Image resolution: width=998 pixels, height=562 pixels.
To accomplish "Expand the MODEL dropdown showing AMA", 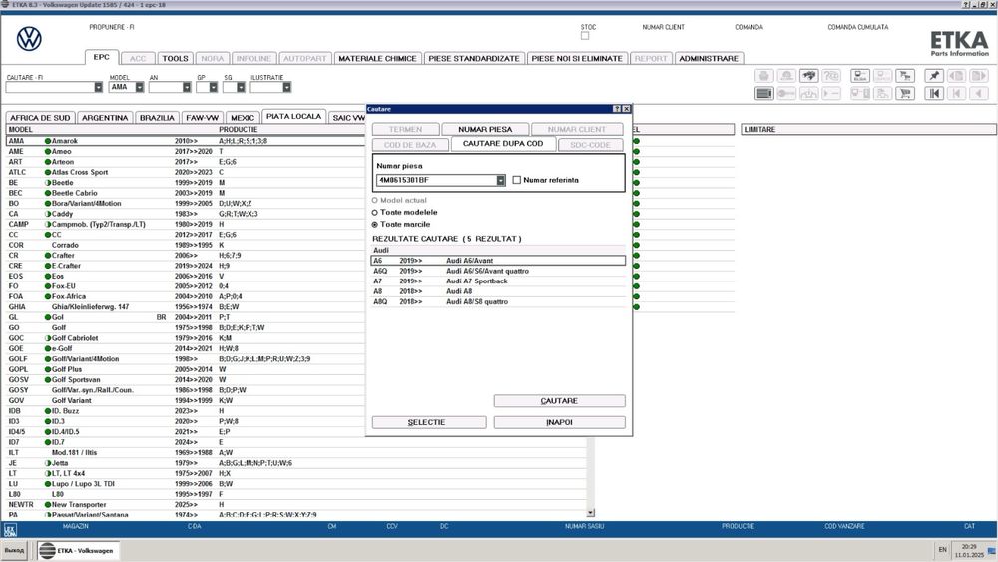I will point(139,87).
